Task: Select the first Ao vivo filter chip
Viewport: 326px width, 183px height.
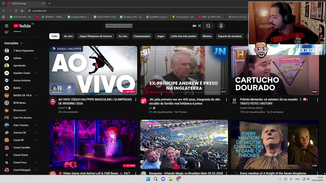Action: pyautogui.click(x=68, y=36)
